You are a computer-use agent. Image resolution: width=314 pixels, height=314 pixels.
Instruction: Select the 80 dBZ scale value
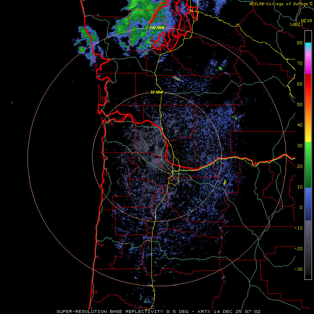pyautogui.click(x=300, y=43)
